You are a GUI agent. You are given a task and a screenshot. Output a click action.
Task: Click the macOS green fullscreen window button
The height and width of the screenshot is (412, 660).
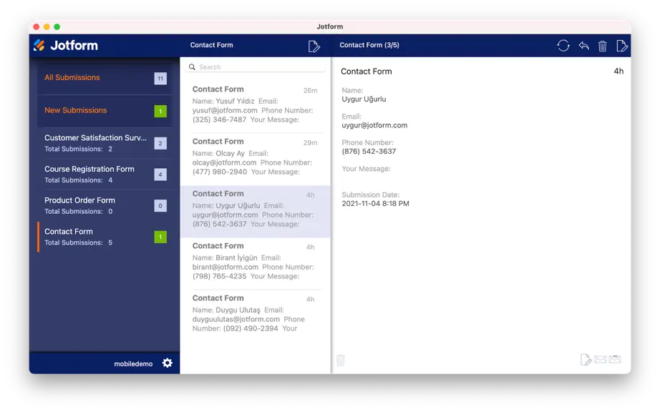coord(57,27)
